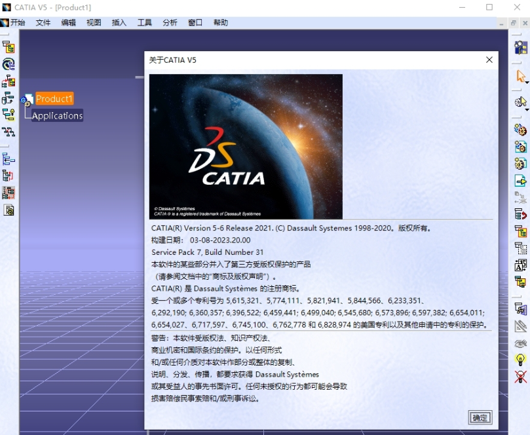Screen dimensions: 530x435
Task: Restore the inner Product1 document window
Action: [514, 23]
